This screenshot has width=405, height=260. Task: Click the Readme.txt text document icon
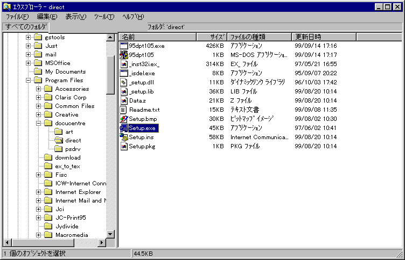(124, 110)
